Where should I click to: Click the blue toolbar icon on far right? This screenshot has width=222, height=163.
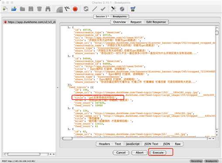133,9
